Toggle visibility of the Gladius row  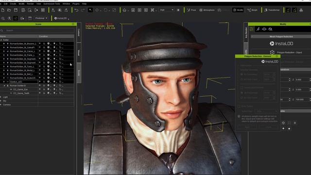click(40, 82)
